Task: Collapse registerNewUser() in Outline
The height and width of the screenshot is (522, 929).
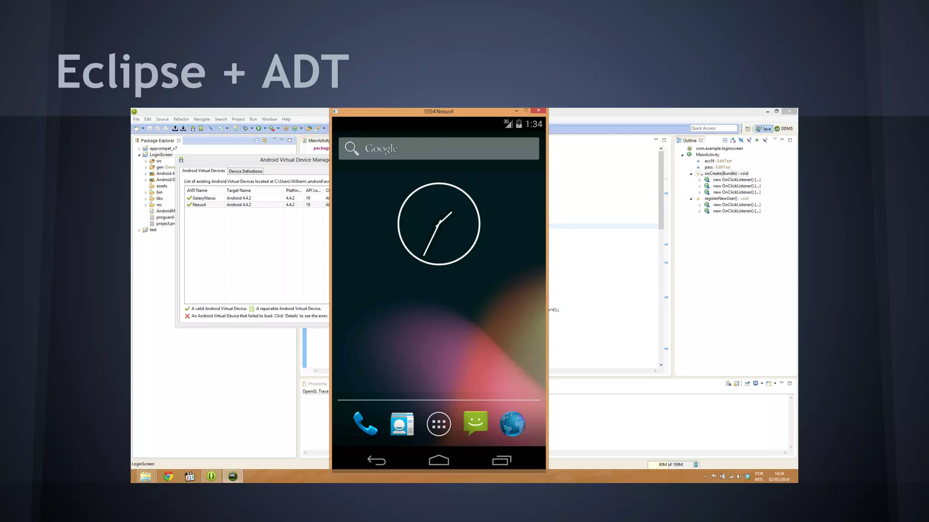Action: [691, 199]
